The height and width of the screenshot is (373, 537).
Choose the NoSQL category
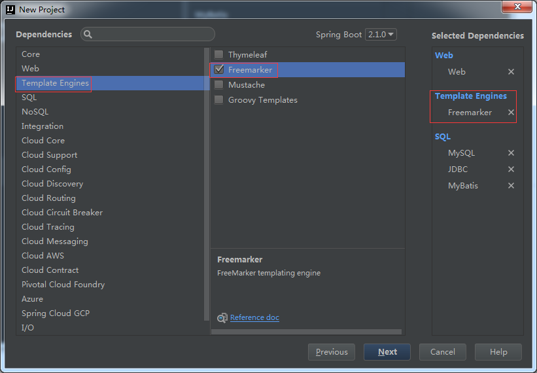35,112
